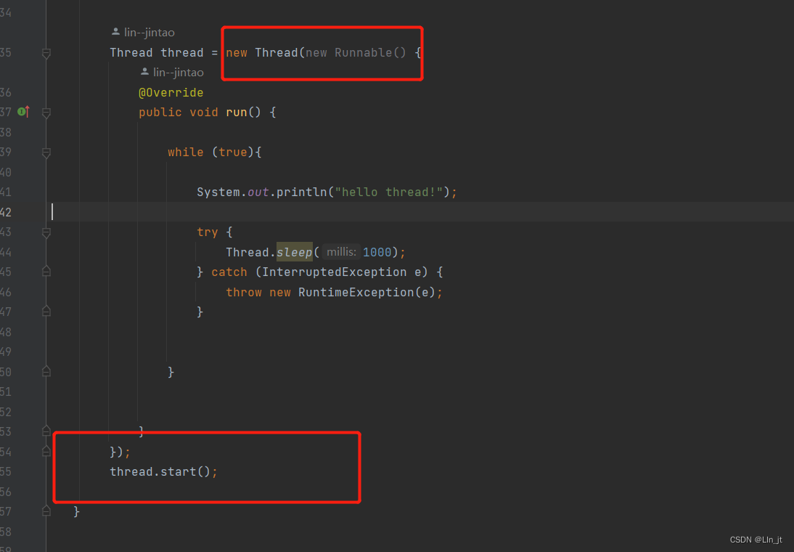Click fold marker at the catch line
Screen dimensions: 794x552
tap(46, 272)
